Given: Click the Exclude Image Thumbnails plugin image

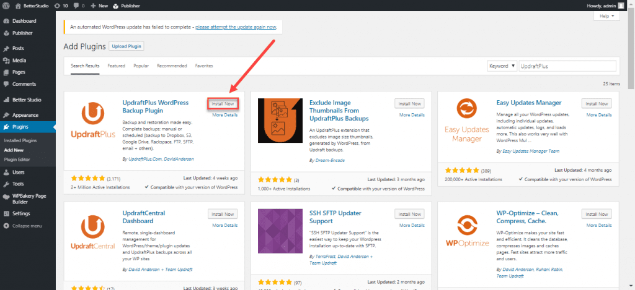Looking at the screenshot, I should (x=280, y=121).
